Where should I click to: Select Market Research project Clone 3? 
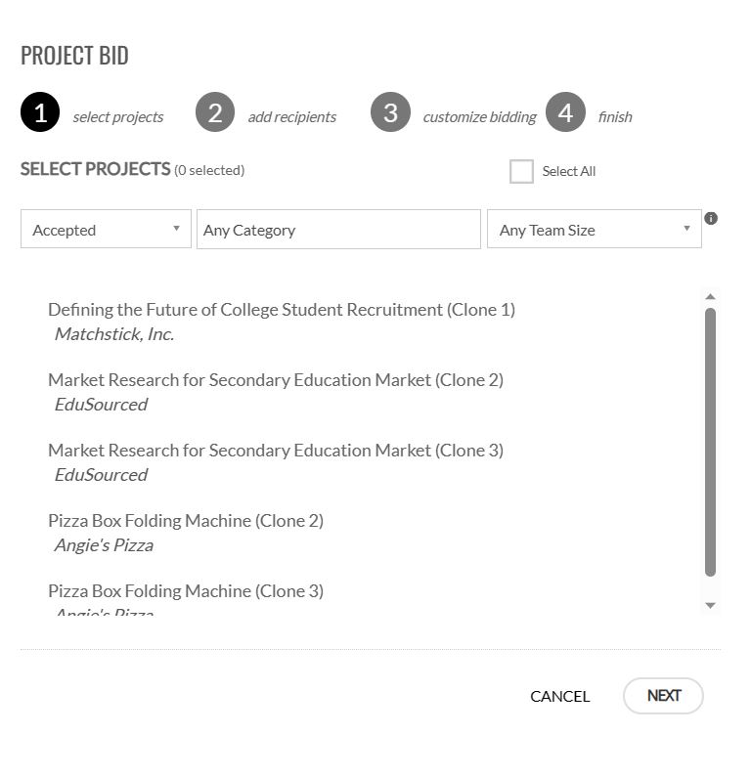276,463
